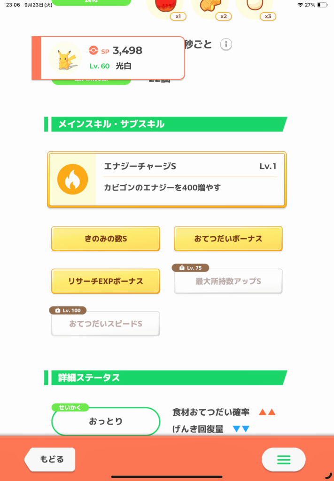Tap the もどる back button
The image size is (334, 481).
coord(50,459)
